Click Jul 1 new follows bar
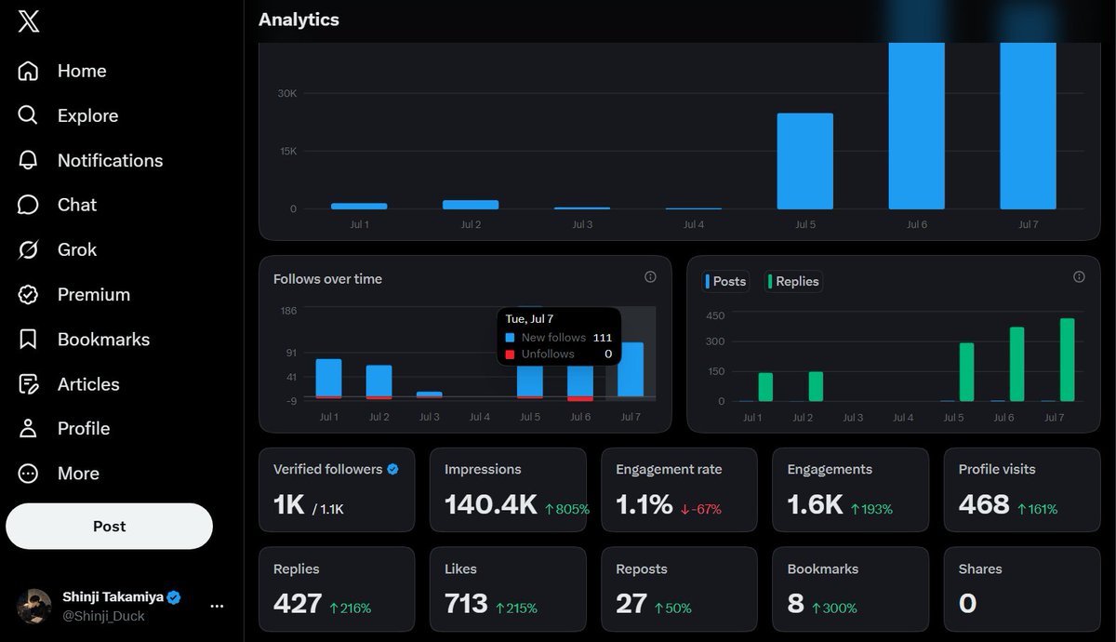 pos(328,378)
